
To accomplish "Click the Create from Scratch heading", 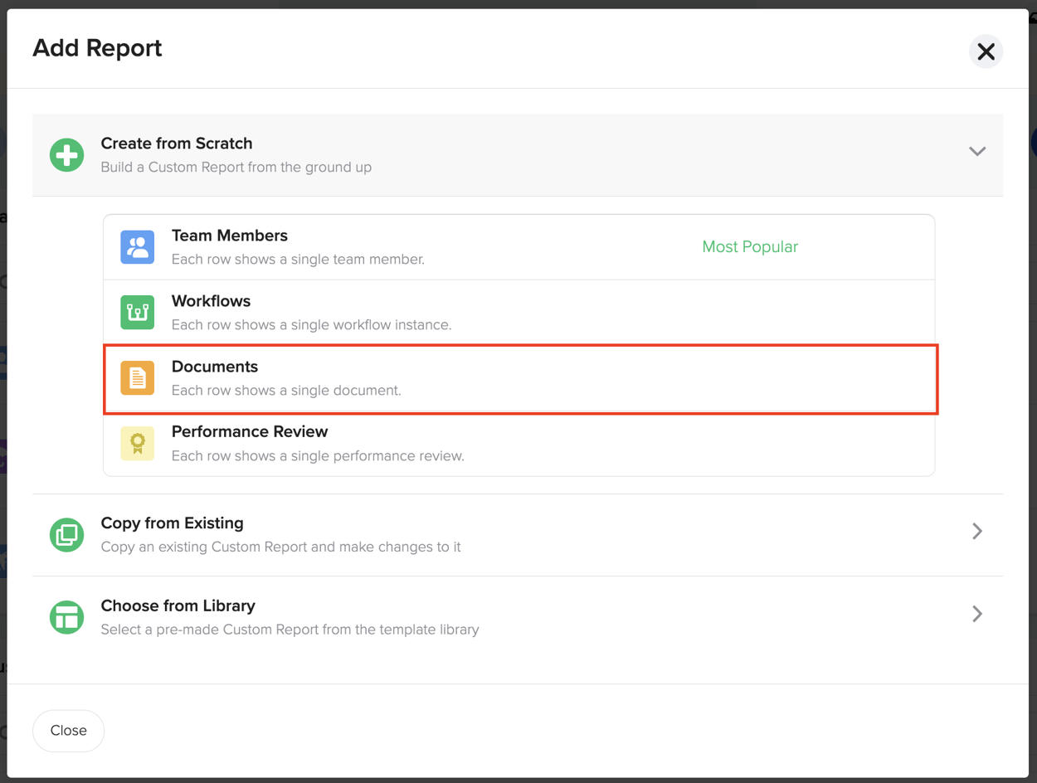I will pyautogui.click(x=177, y=143).
